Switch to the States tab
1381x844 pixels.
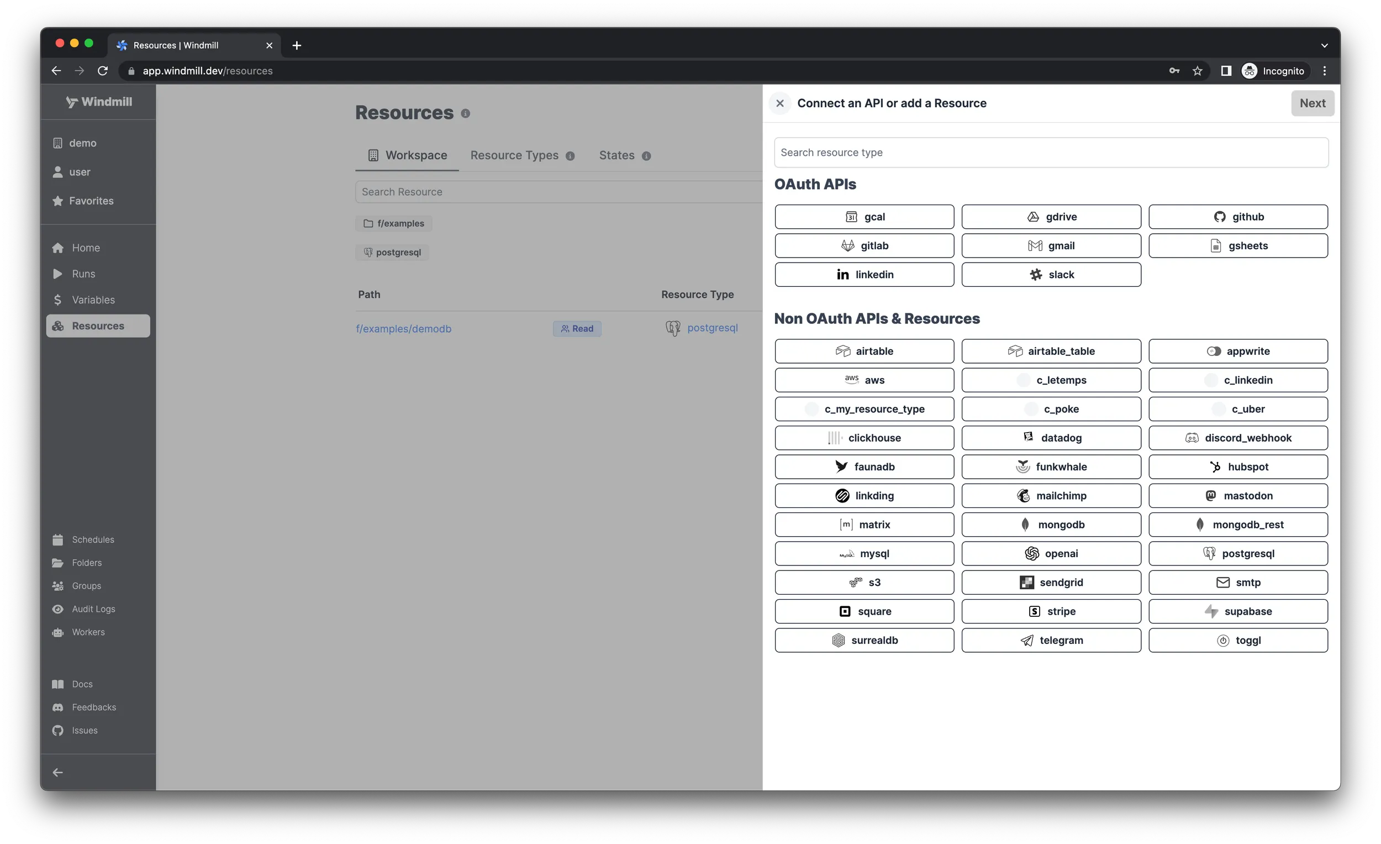(615, 155)
